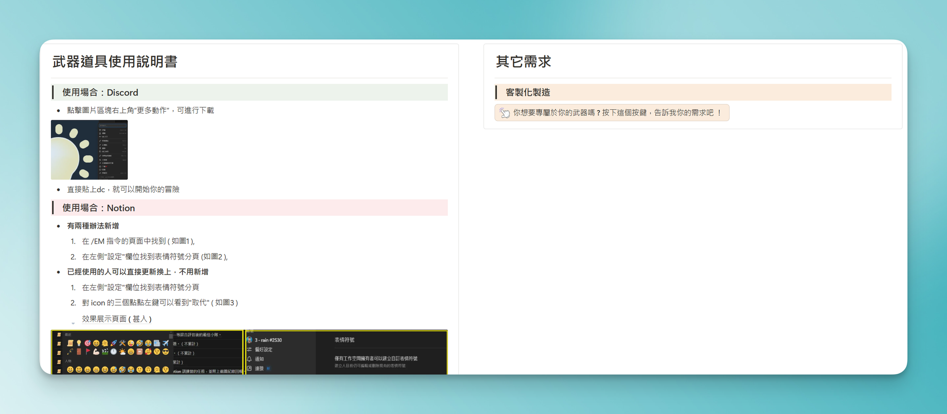Pick the dart target emoji
This screenshot has height=414, width=947.
[88, 343]
